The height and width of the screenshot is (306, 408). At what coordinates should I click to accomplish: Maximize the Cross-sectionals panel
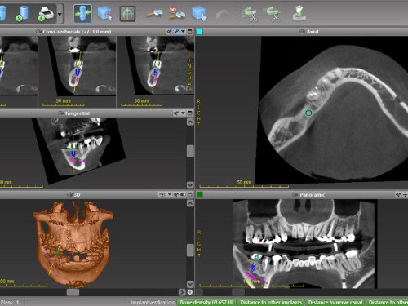pos(190,32)
